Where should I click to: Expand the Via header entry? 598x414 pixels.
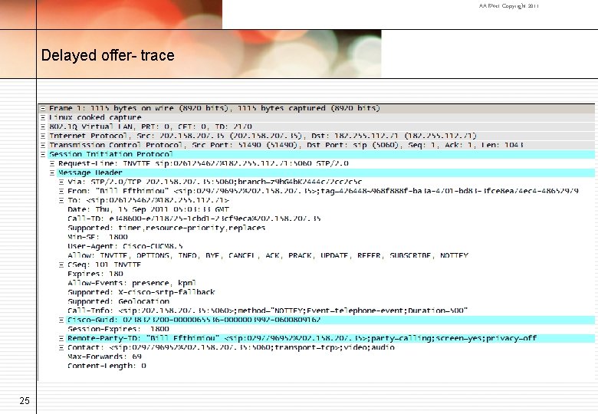point(61,182)
